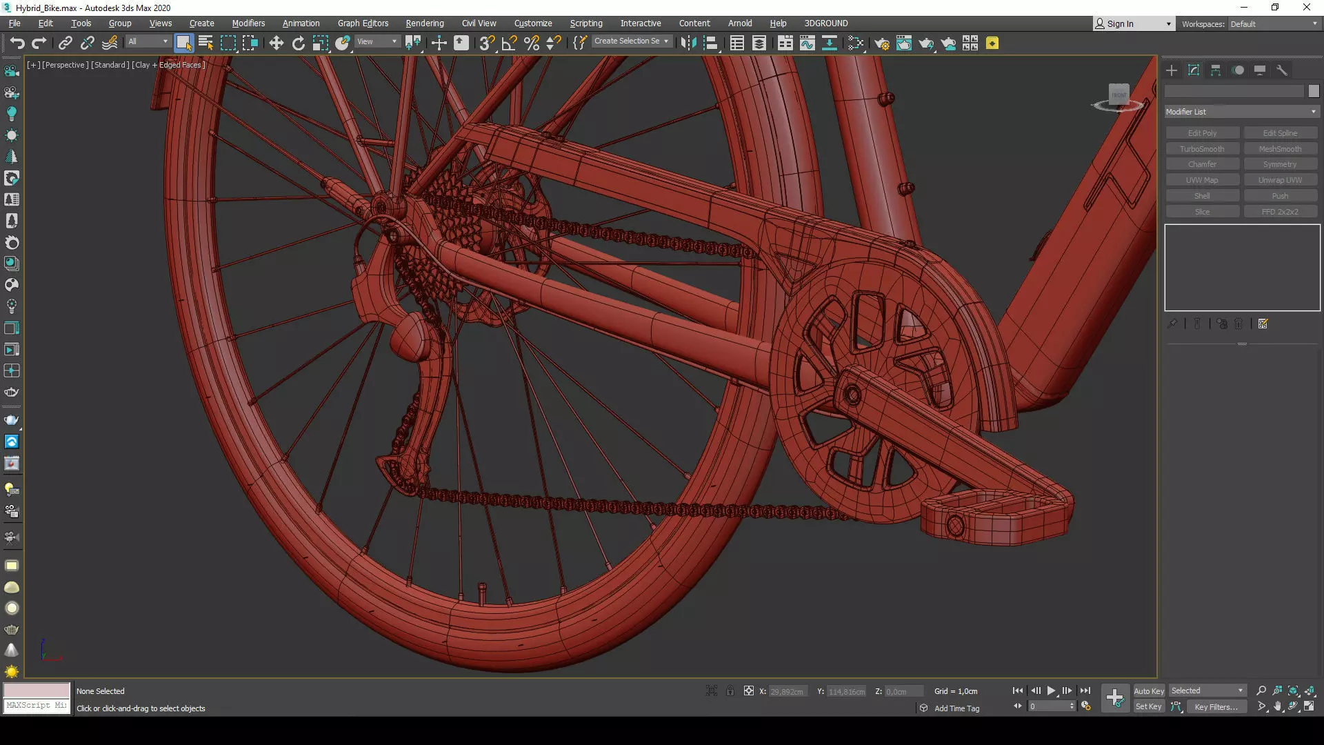Toggle the Spinner Snap button
Viewport: 1324px width, 745px height.
tap(553, 43)
